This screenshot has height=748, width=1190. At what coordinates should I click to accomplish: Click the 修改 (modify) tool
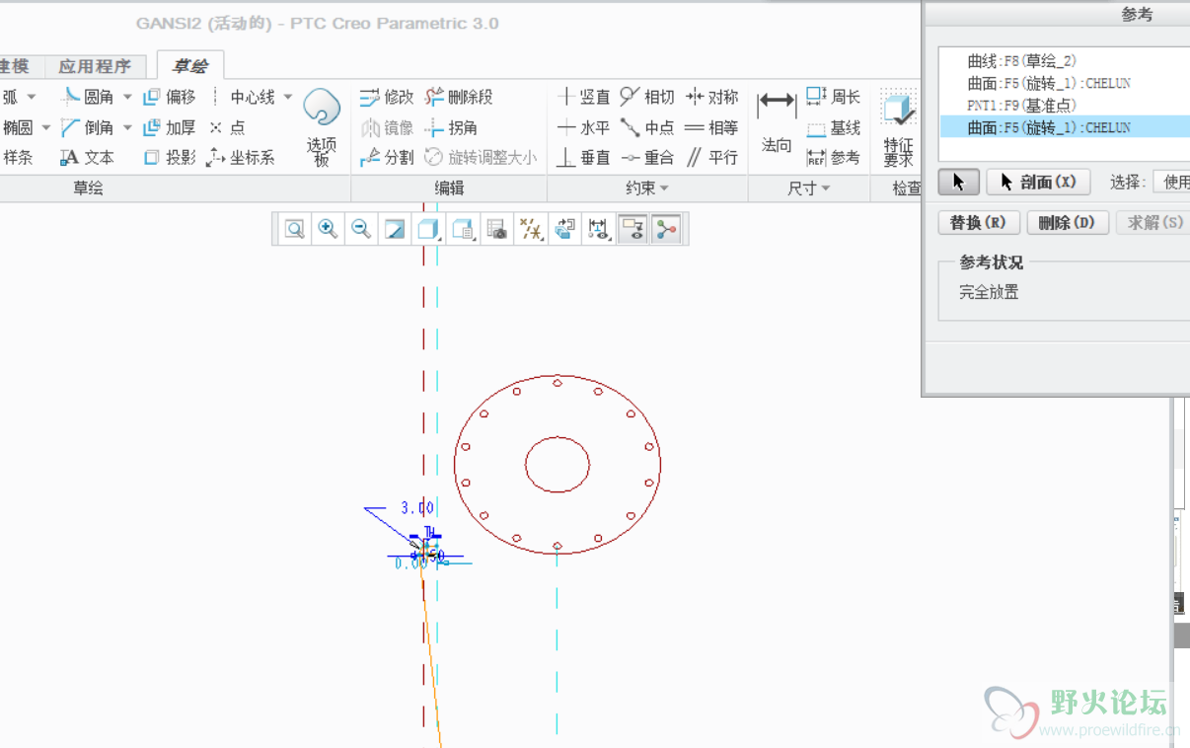[x=387, y=97]
